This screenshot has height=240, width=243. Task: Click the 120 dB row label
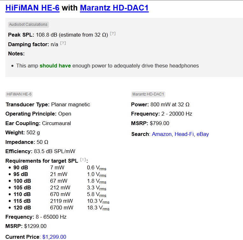click(22, 208)
